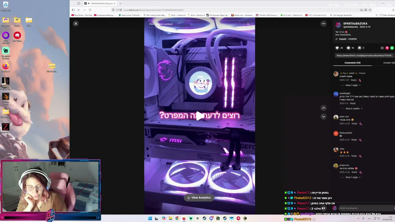The width and height of the screenshot is (395, 222).
Task: Play the paused TikTok video
Action: click(x=200, y=116)
